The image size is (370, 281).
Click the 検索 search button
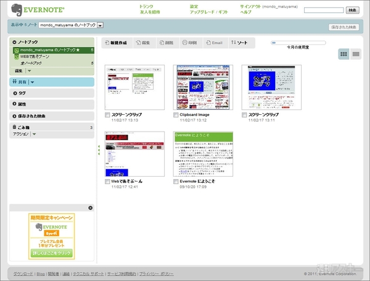click(353, 10)
